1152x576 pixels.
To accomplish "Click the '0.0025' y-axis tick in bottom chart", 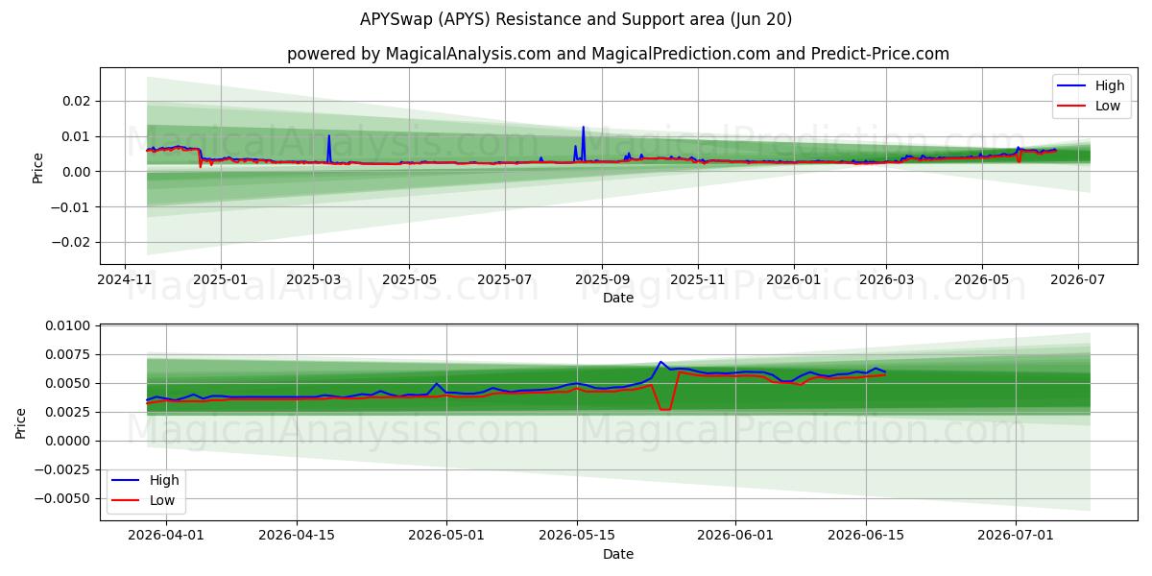I will click(70, 412).
